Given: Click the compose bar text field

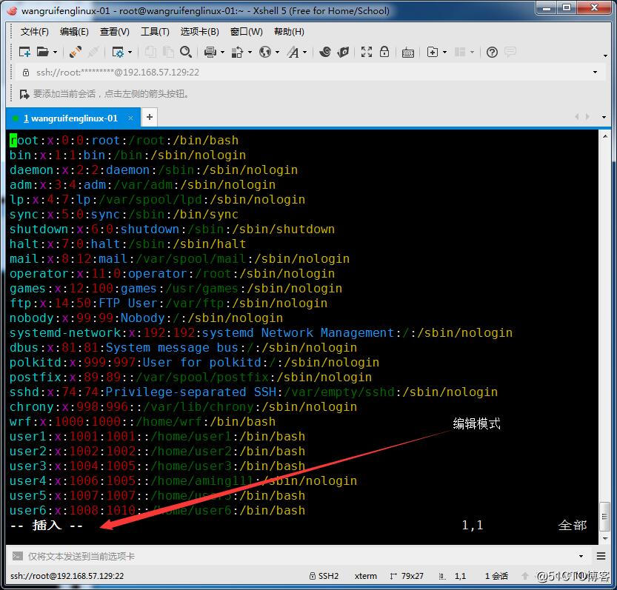Looking at the screenshot, I should [299, 556].
